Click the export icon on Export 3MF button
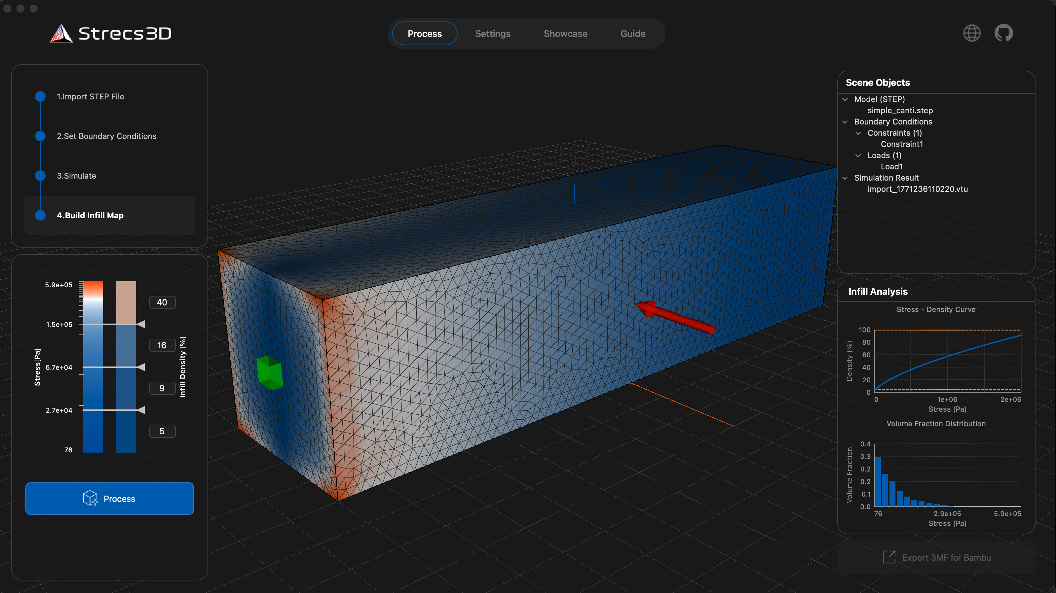1056x593 pixels. (x=889, y=557)
